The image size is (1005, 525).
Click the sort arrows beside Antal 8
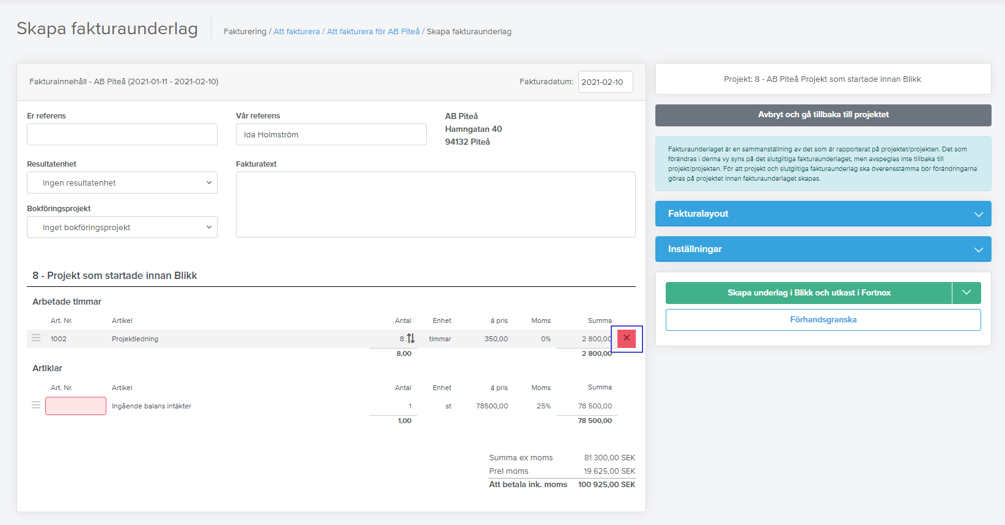click(411, 338)
